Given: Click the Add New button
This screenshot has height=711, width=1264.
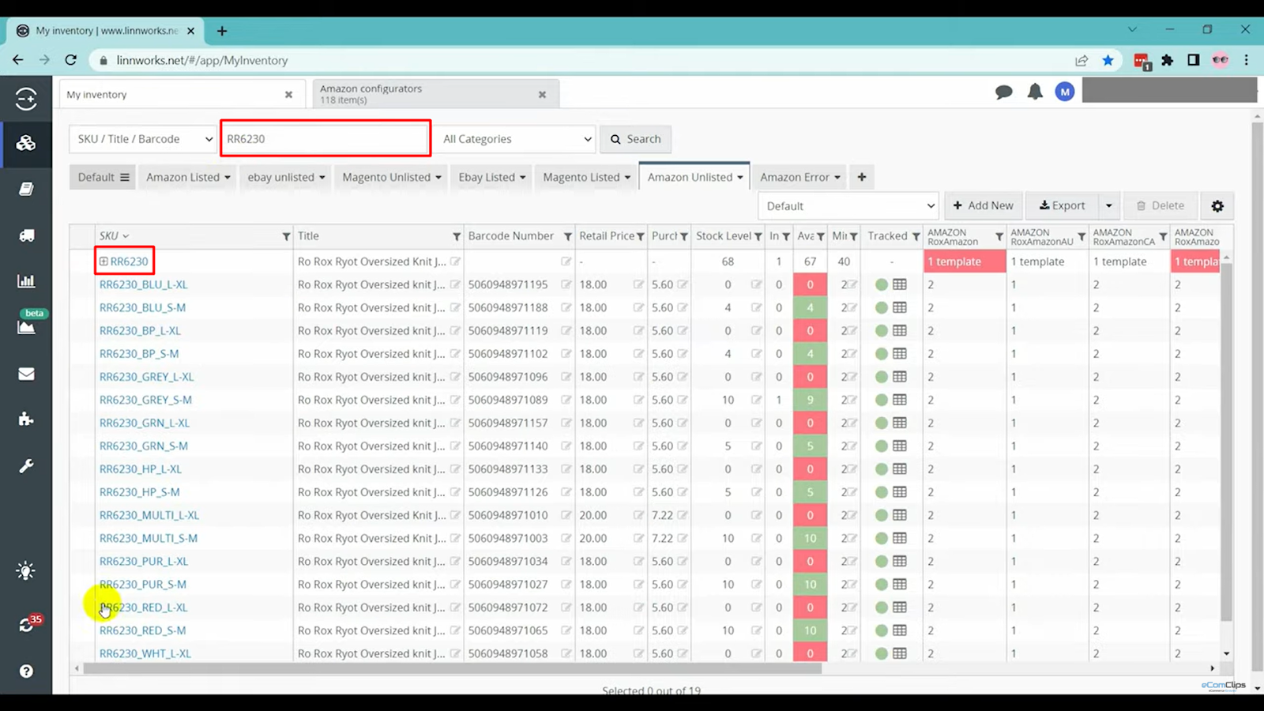Looking at the screenshot, I should tap(984, 206).
